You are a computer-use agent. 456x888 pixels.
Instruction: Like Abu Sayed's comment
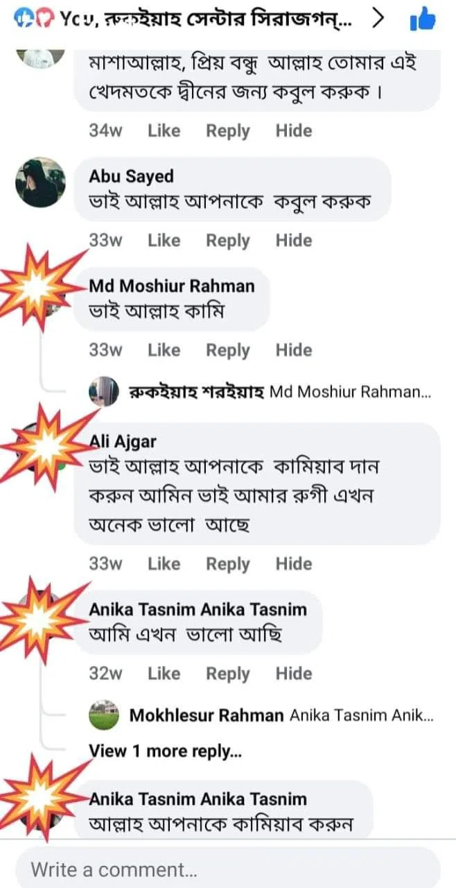coord(164,240)
